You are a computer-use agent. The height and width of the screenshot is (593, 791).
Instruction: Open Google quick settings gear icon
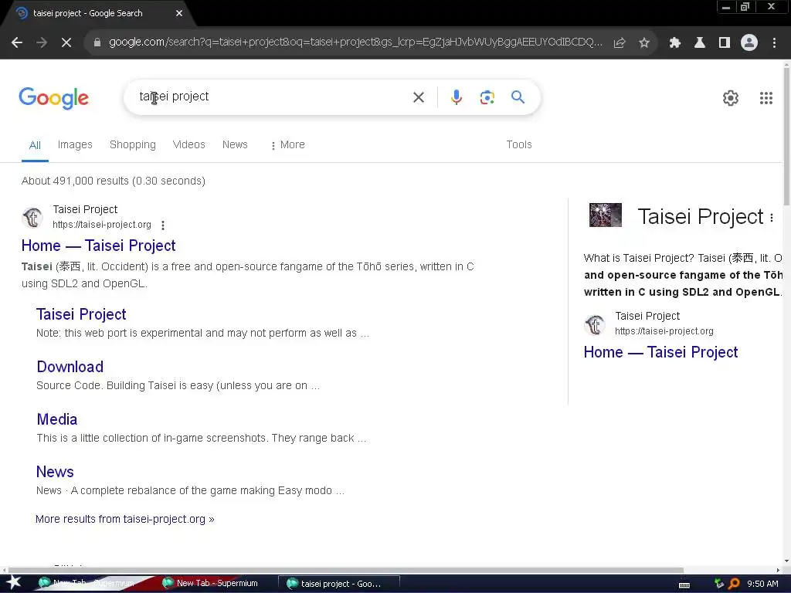coord(731,98)
